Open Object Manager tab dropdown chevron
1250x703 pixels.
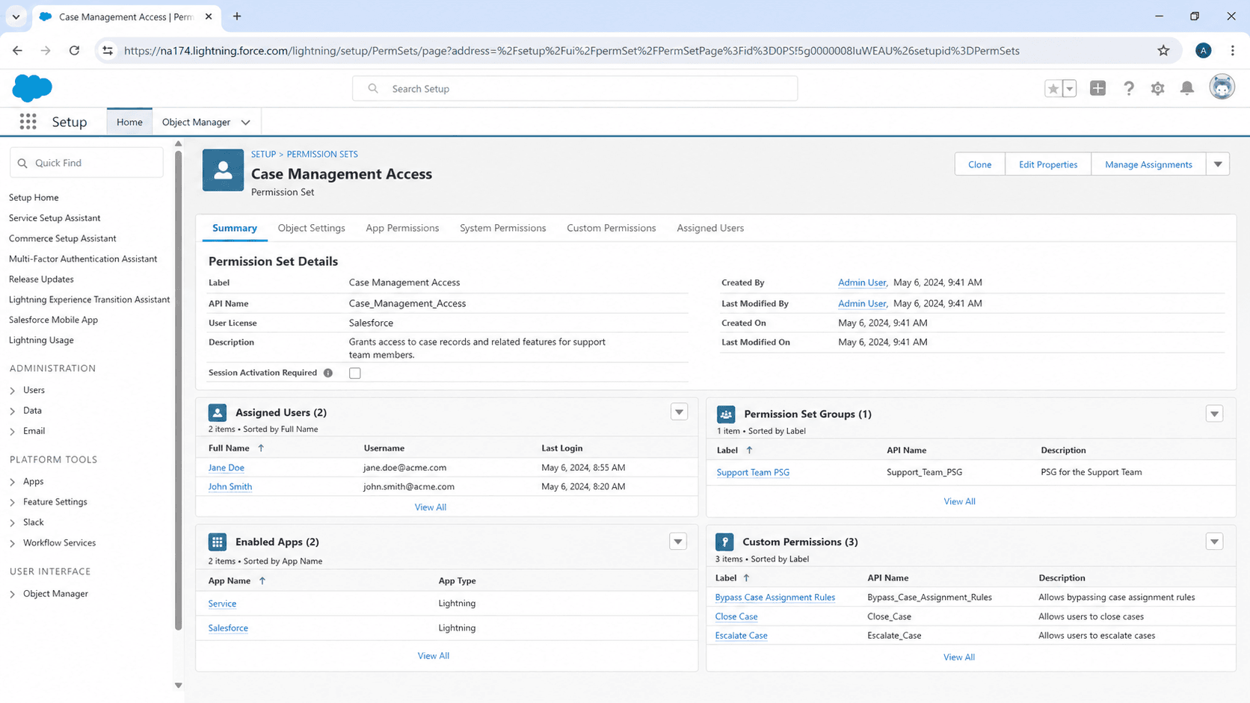245,123
